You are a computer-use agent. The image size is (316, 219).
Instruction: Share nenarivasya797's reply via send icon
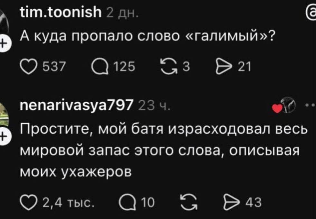(x=232, y=203)
